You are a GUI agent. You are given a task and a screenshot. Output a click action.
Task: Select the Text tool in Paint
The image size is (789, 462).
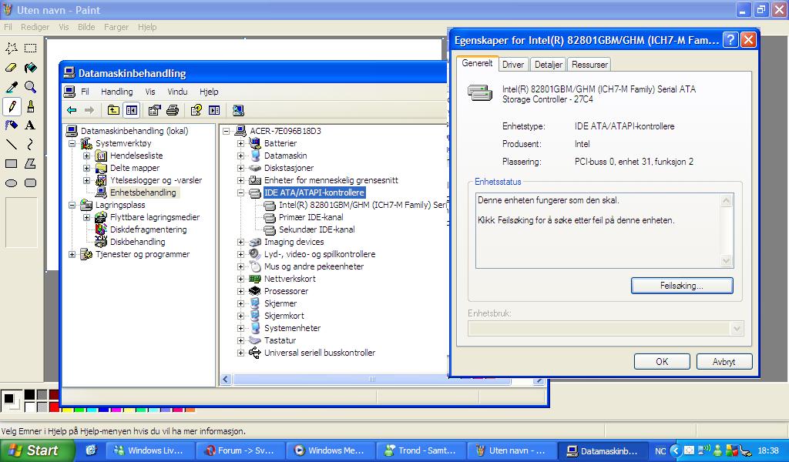tap(31, 126)
